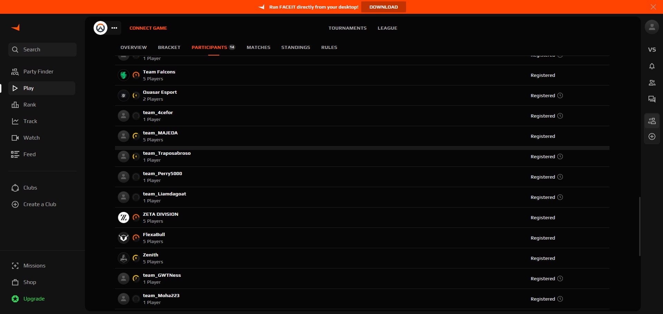
Task: Click the participants list scrollbar
Action: [640, 226]
